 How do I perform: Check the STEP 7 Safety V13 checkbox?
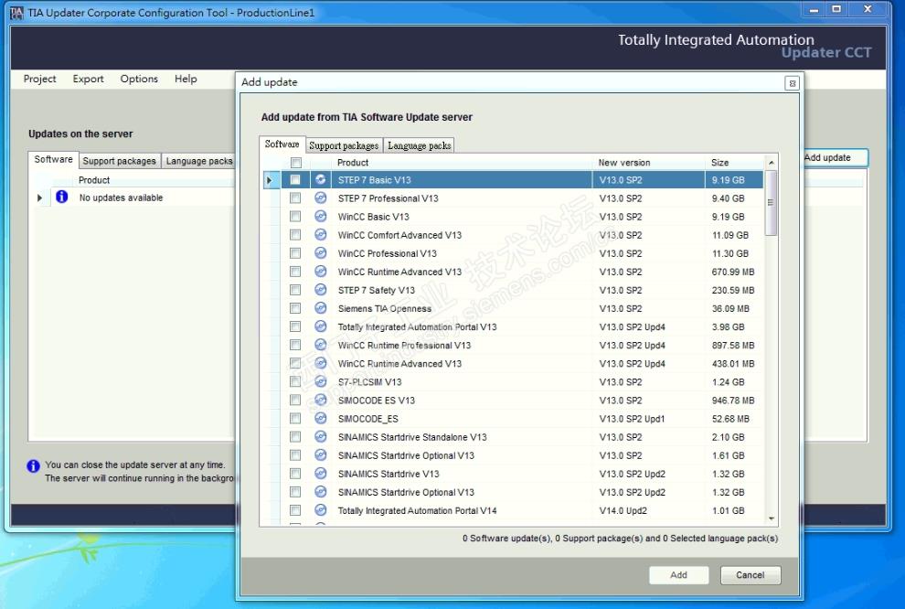coord(295,290)
